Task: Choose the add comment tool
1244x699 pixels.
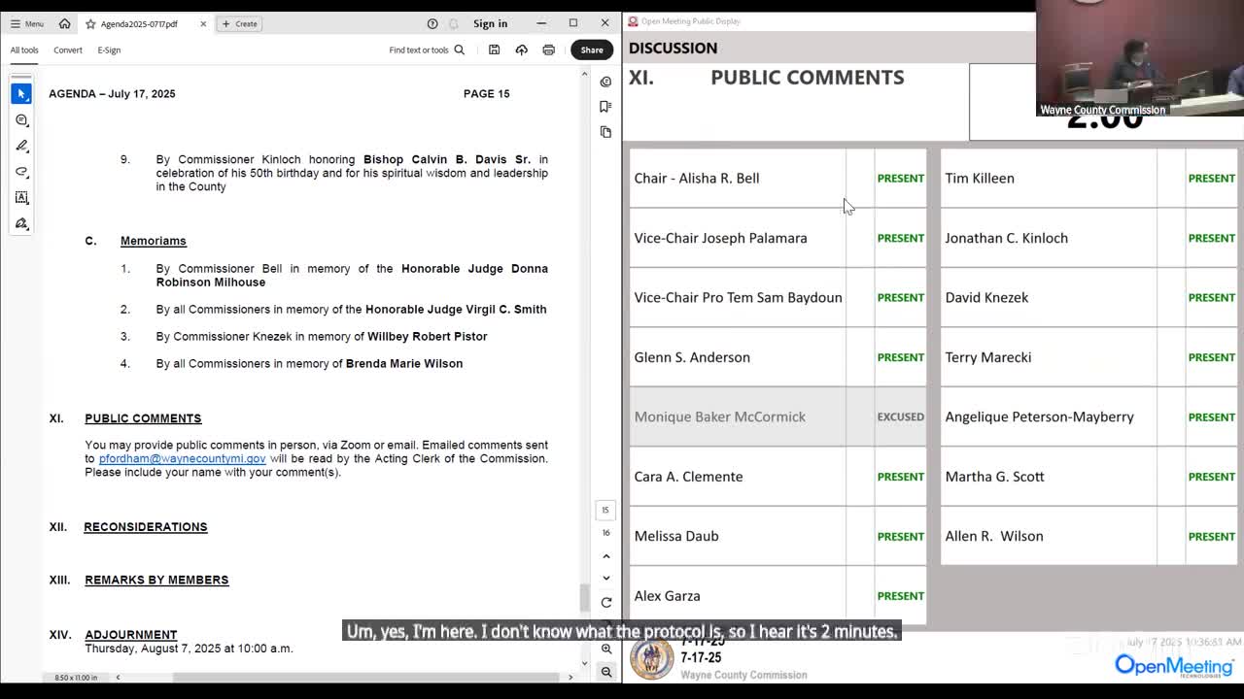Action: pos(21,119)
